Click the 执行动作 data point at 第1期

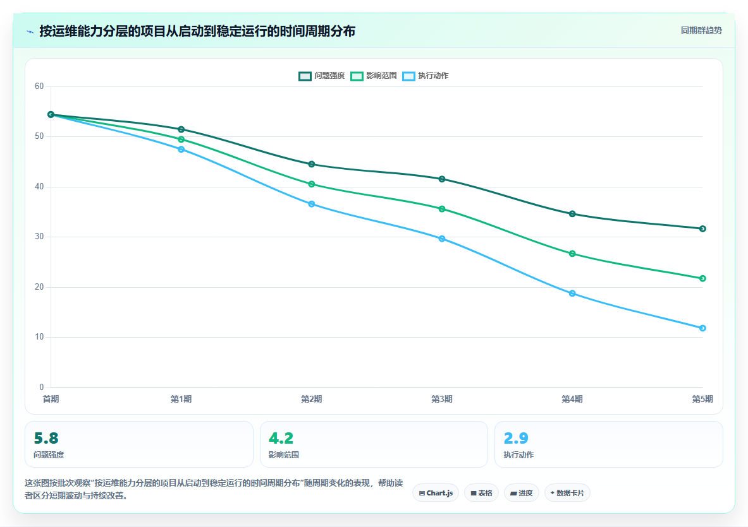pyautogui.click(x=181, y=150)
